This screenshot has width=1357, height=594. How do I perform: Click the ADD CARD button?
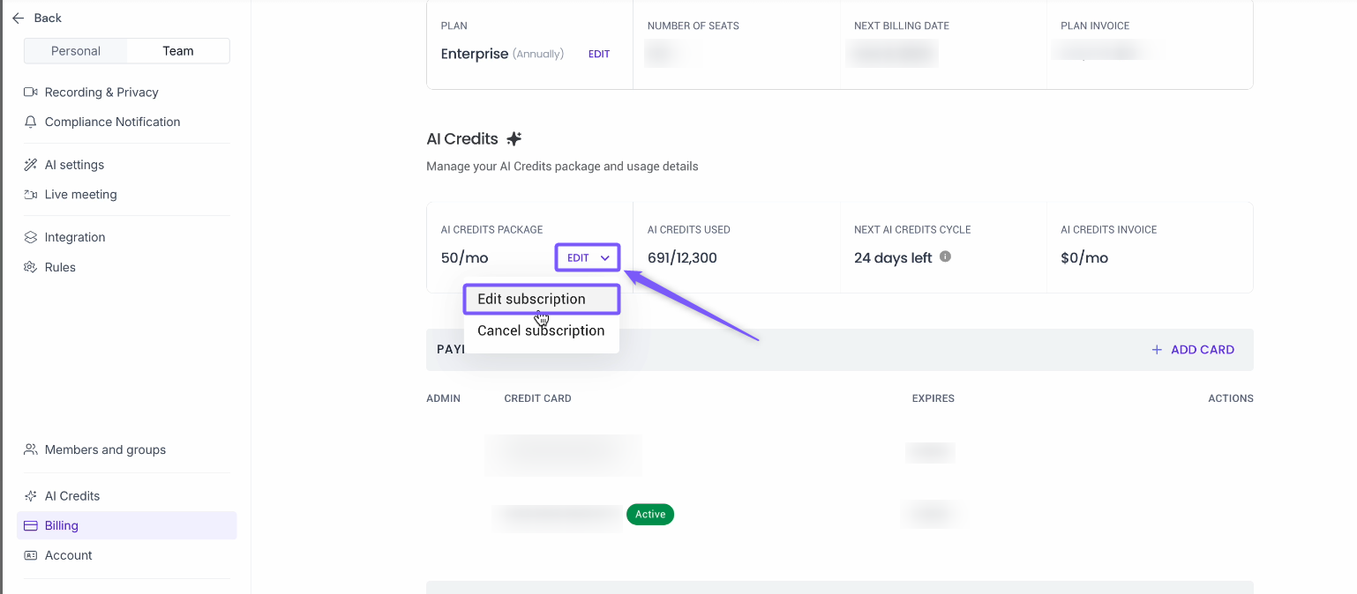pos(1193,350)
